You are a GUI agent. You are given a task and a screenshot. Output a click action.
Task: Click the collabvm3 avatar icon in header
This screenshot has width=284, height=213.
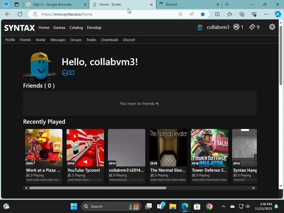pos(200,27)
